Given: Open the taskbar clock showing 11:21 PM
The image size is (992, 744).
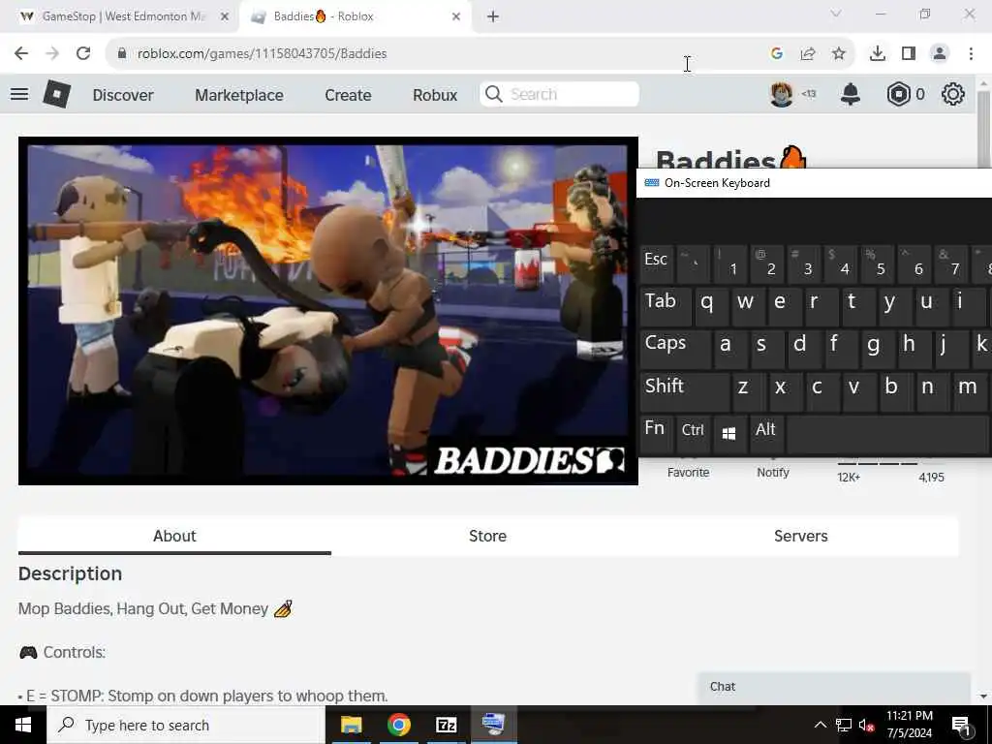Looking at the screenshot, I should coord(909,725).
